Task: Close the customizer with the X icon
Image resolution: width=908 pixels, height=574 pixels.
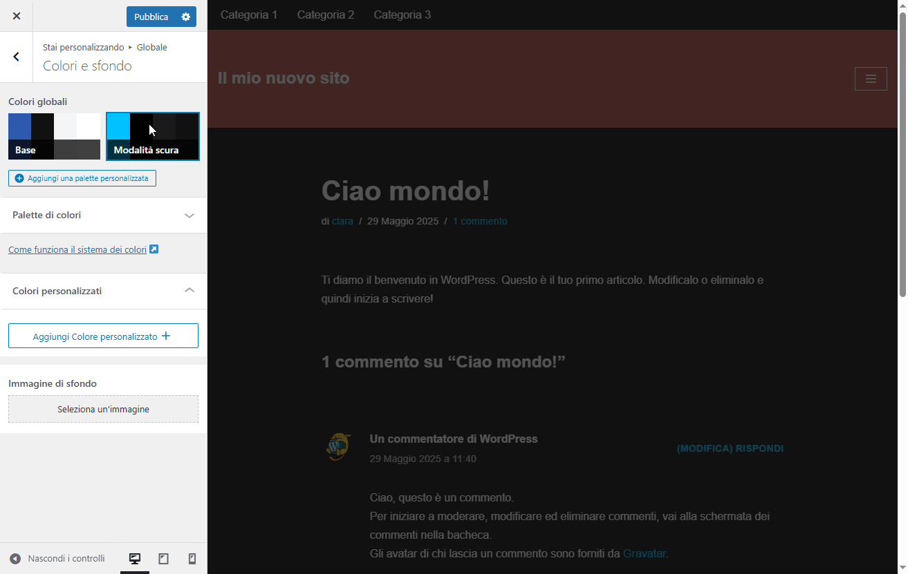Action: click(x=17, y=16)
